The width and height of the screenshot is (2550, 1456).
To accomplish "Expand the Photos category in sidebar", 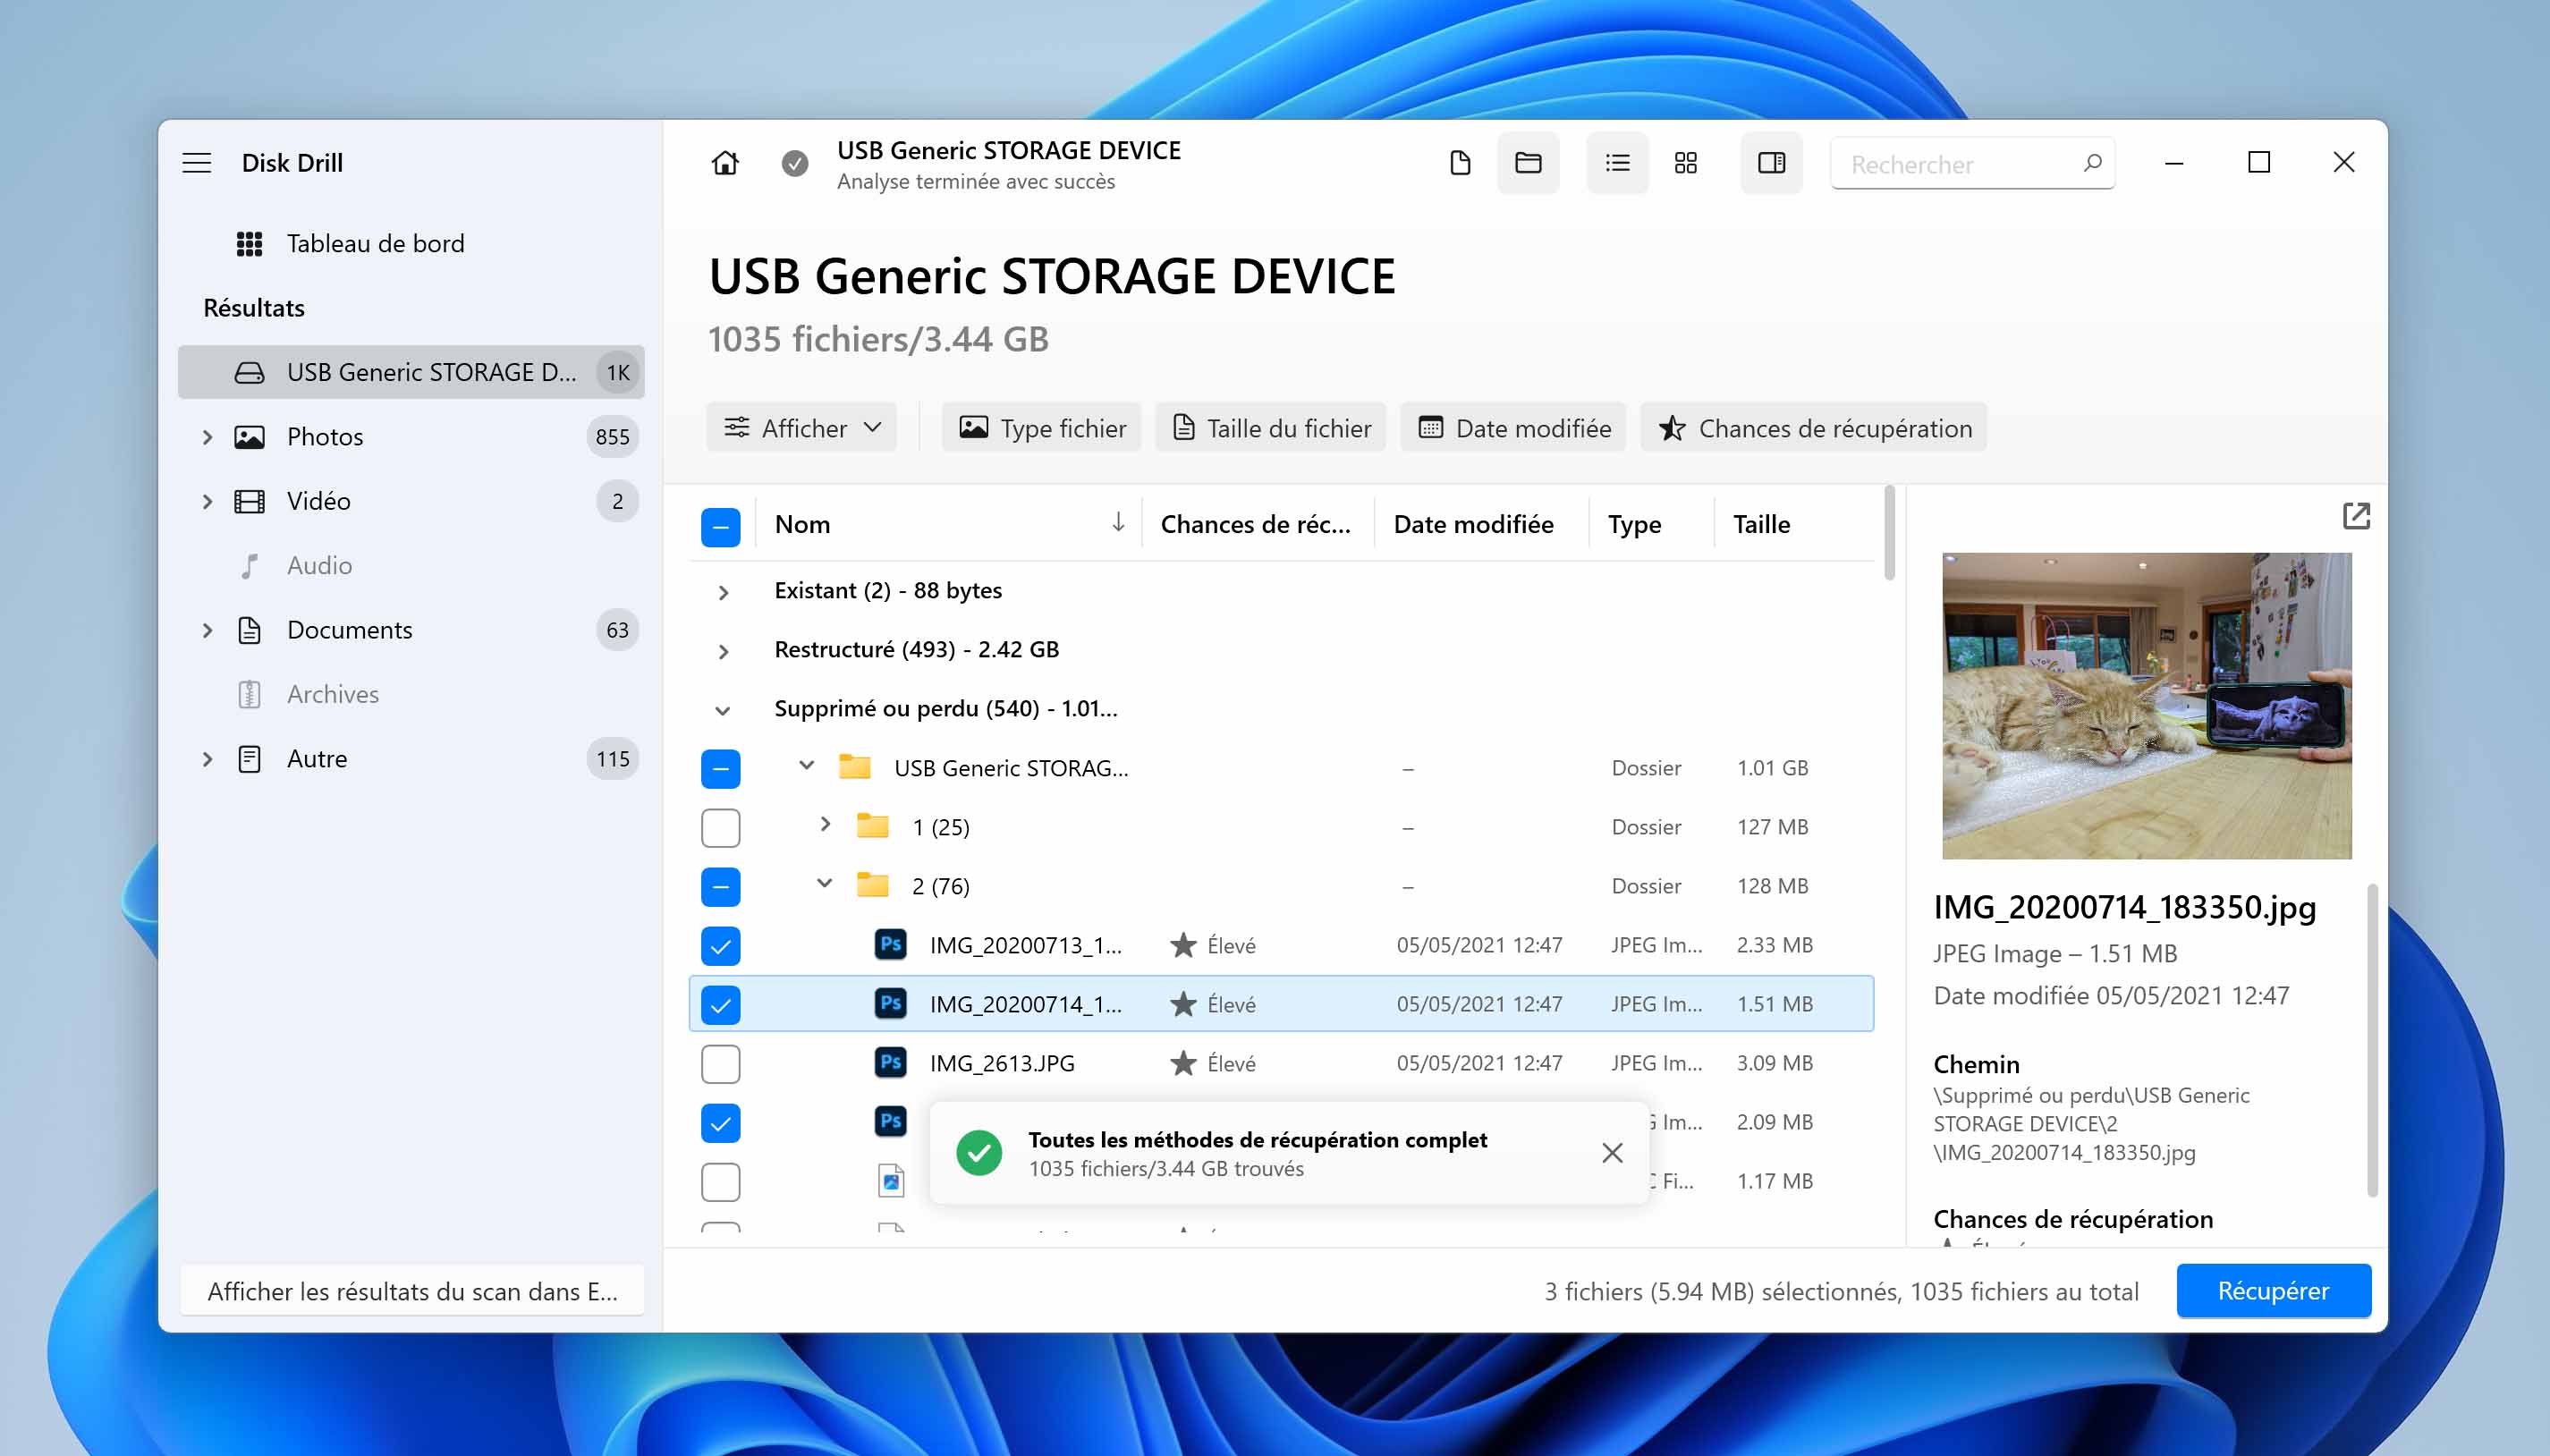I will (207, 437).
